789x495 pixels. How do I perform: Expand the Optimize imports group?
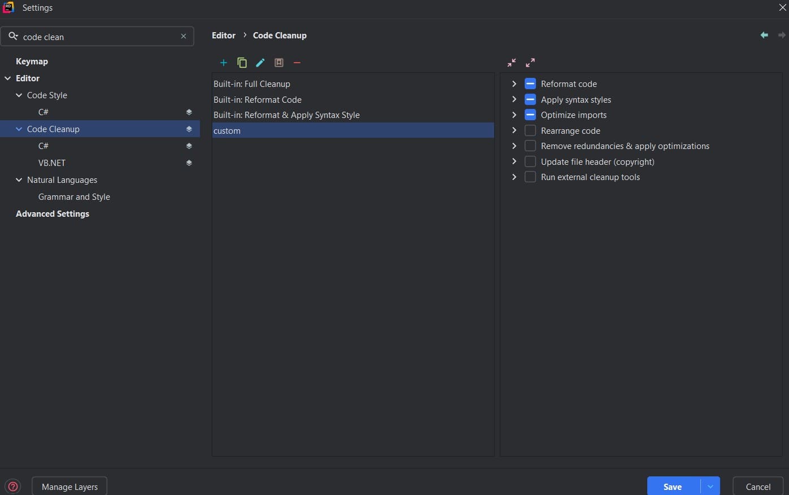[x=514, y=115]
